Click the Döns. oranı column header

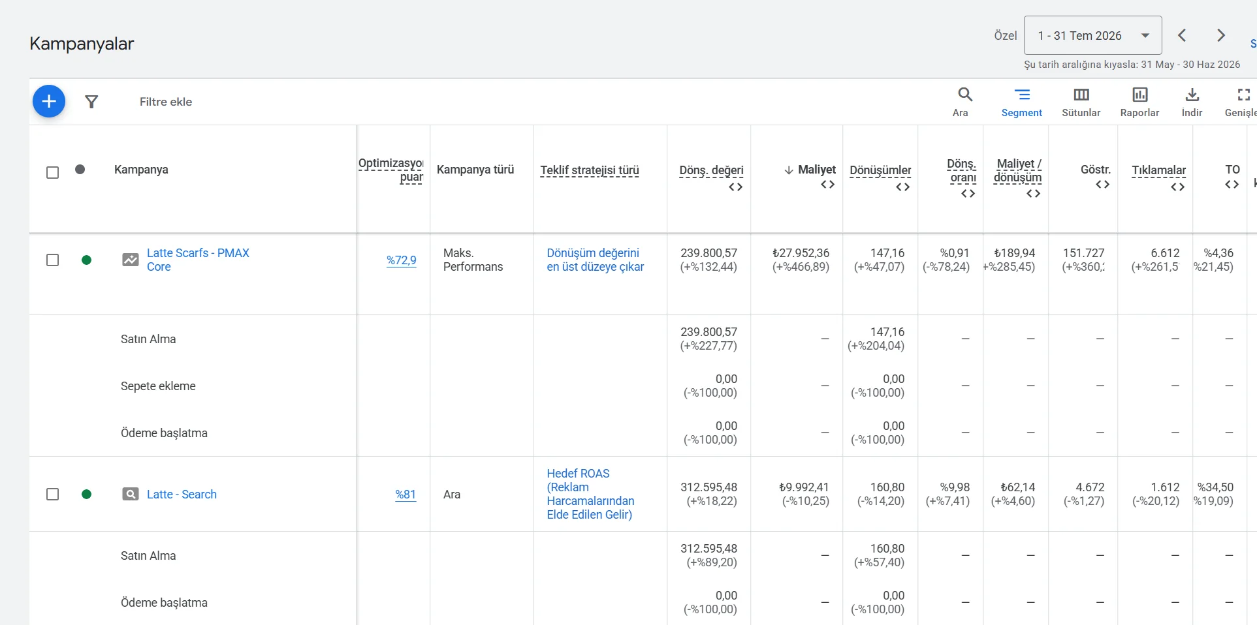point(962,170)
